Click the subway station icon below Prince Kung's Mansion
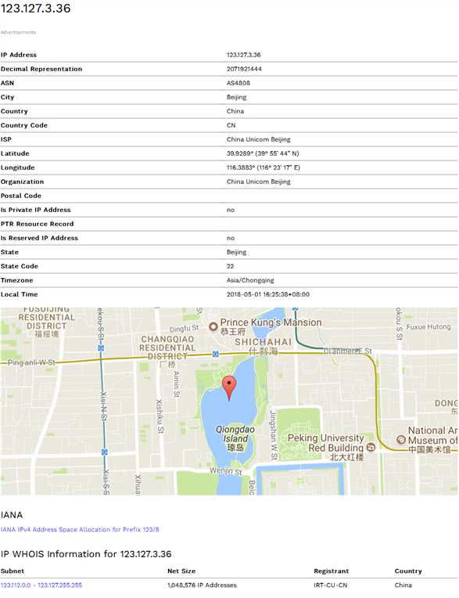 [216, 354]
